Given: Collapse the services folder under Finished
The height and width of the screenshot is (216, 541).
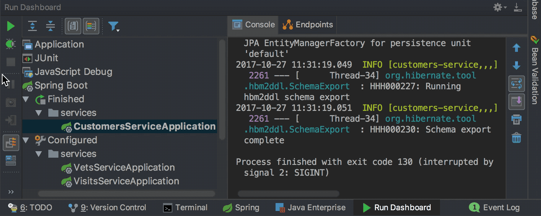Looking at the screenshot, I should pyautogui.click(x=39, y=113).
